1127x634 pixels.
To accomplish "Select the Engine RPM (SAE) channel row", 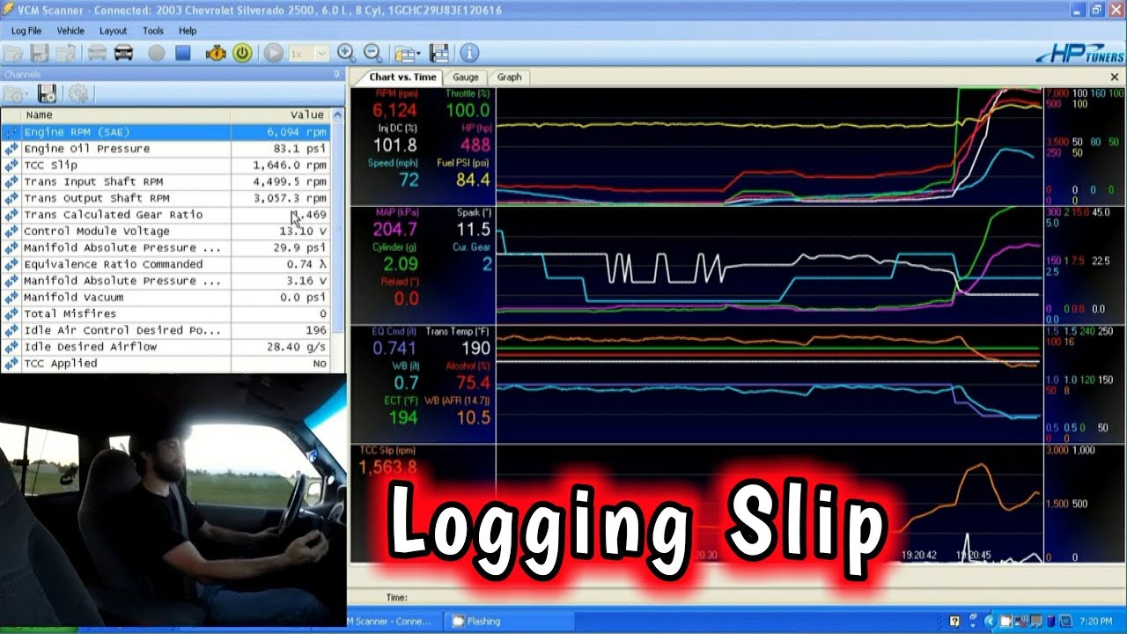I will [x=166, y=132].
